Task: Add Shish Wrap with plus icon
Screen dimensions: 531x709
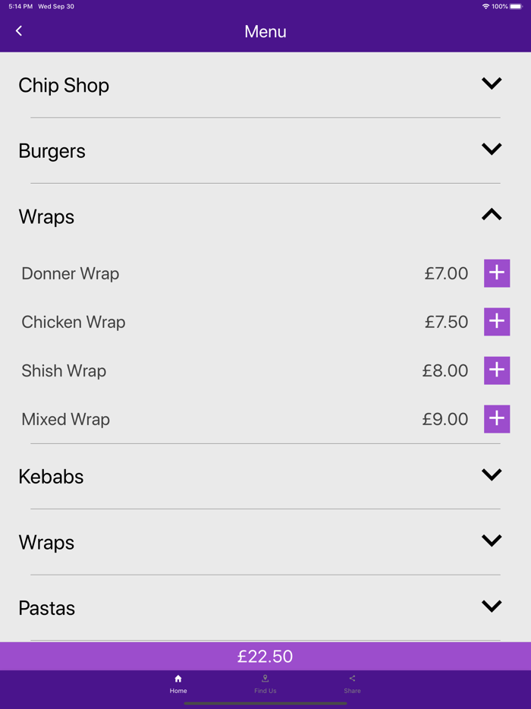Action: point(497,370)
